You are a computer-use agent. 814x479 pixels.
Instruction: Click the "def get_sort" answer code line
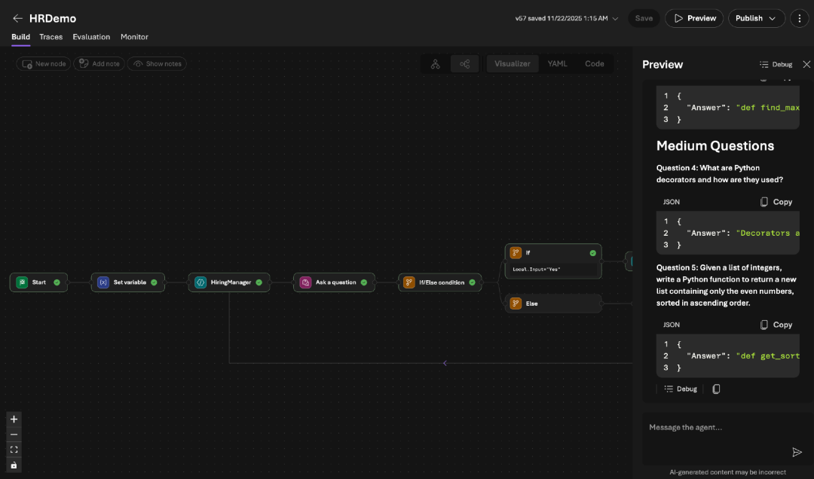pos(742,356)
